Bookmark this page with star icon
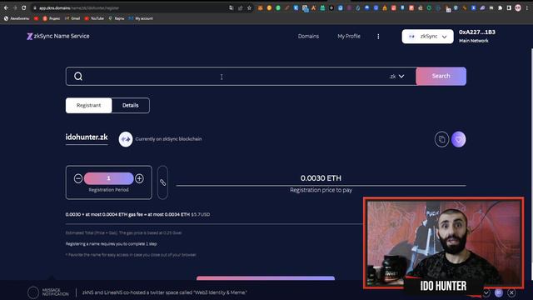This screenshot has width=533, height=300. (249, 7)
